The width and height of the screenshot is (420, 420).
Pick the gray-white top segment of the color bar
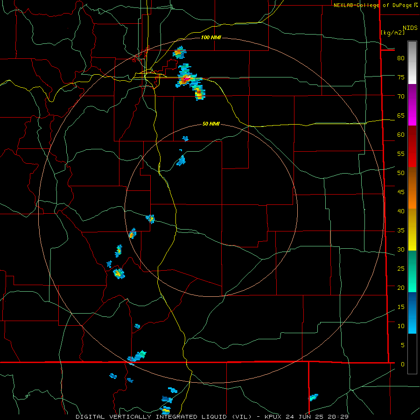click(412, 63)
